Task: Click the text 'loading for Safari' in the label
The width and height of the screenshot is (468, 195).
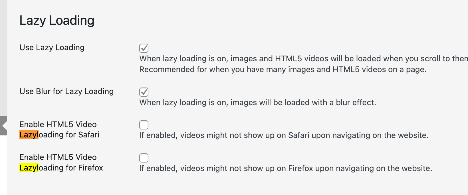Action: (x=69, y=135)
